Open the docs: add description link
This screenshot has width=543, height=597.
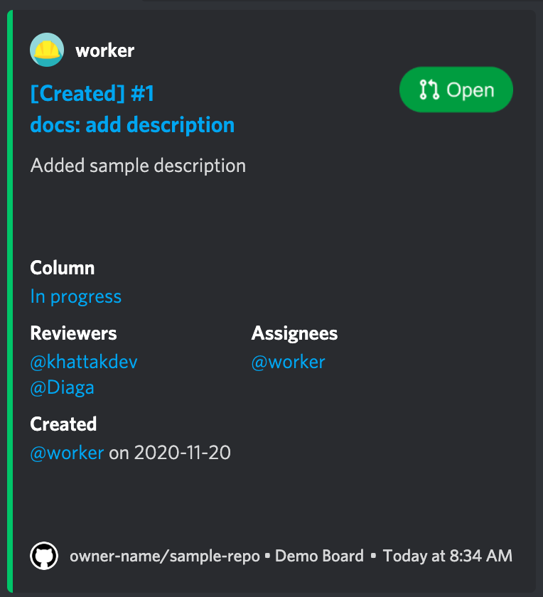[x=132, y=125]
